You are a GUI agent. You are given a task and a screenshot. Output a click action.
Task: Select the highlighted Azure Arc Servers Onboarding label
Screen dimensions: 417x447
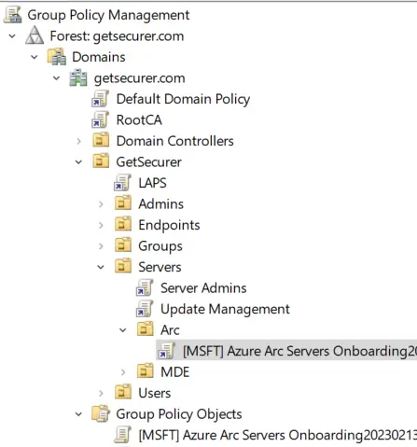coord(299,351)
